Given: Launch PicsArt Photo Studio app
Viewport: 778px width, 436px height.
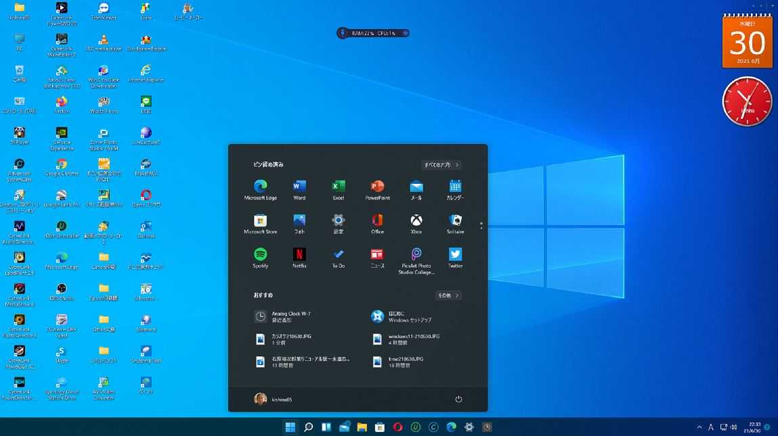Looking at the screenshot, I should (416, 255).
